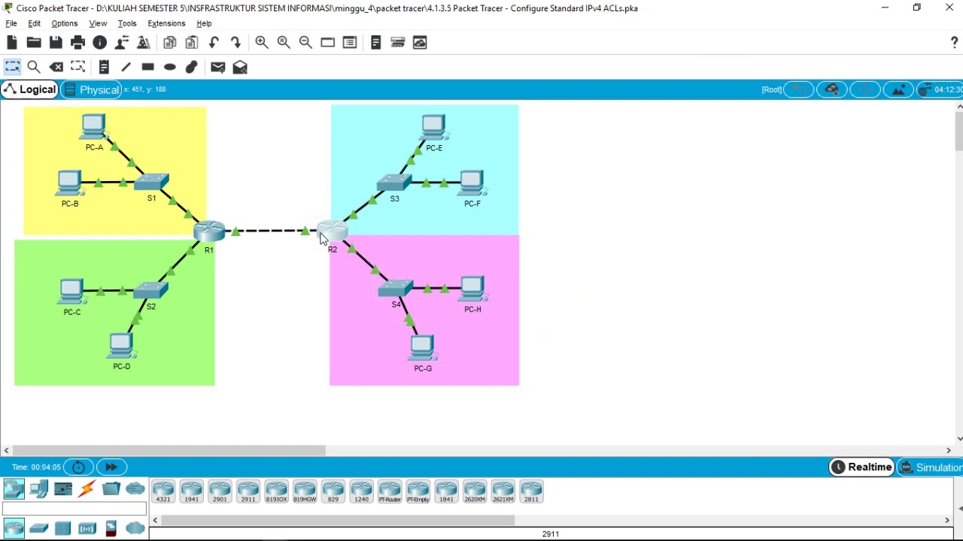
Task: Pick the 4321 router model
Action: (163, 491)
